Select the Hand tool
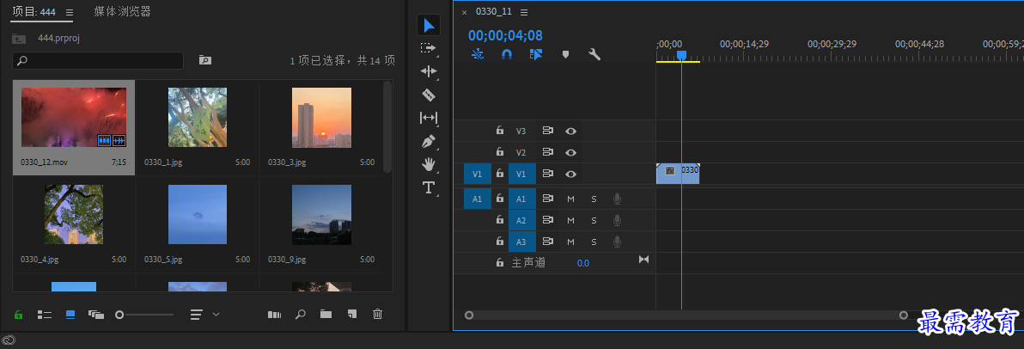 [429, 164]
